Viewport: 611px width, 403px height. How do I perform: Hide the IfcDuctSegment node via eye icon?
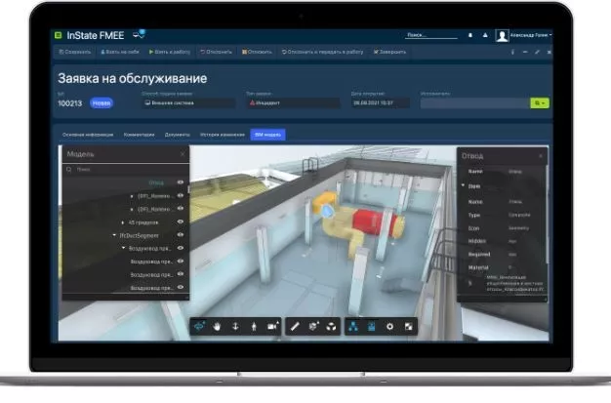[x=181, y=235]
